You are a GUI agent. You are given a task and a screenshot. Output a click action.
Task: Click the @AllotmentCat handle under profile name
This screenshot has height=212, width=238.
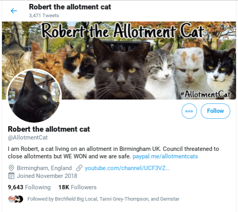[x=28, y=138]
